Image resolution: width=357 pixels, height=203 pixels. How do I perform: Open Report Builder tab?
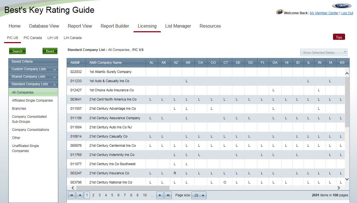(x=115, y=26)
